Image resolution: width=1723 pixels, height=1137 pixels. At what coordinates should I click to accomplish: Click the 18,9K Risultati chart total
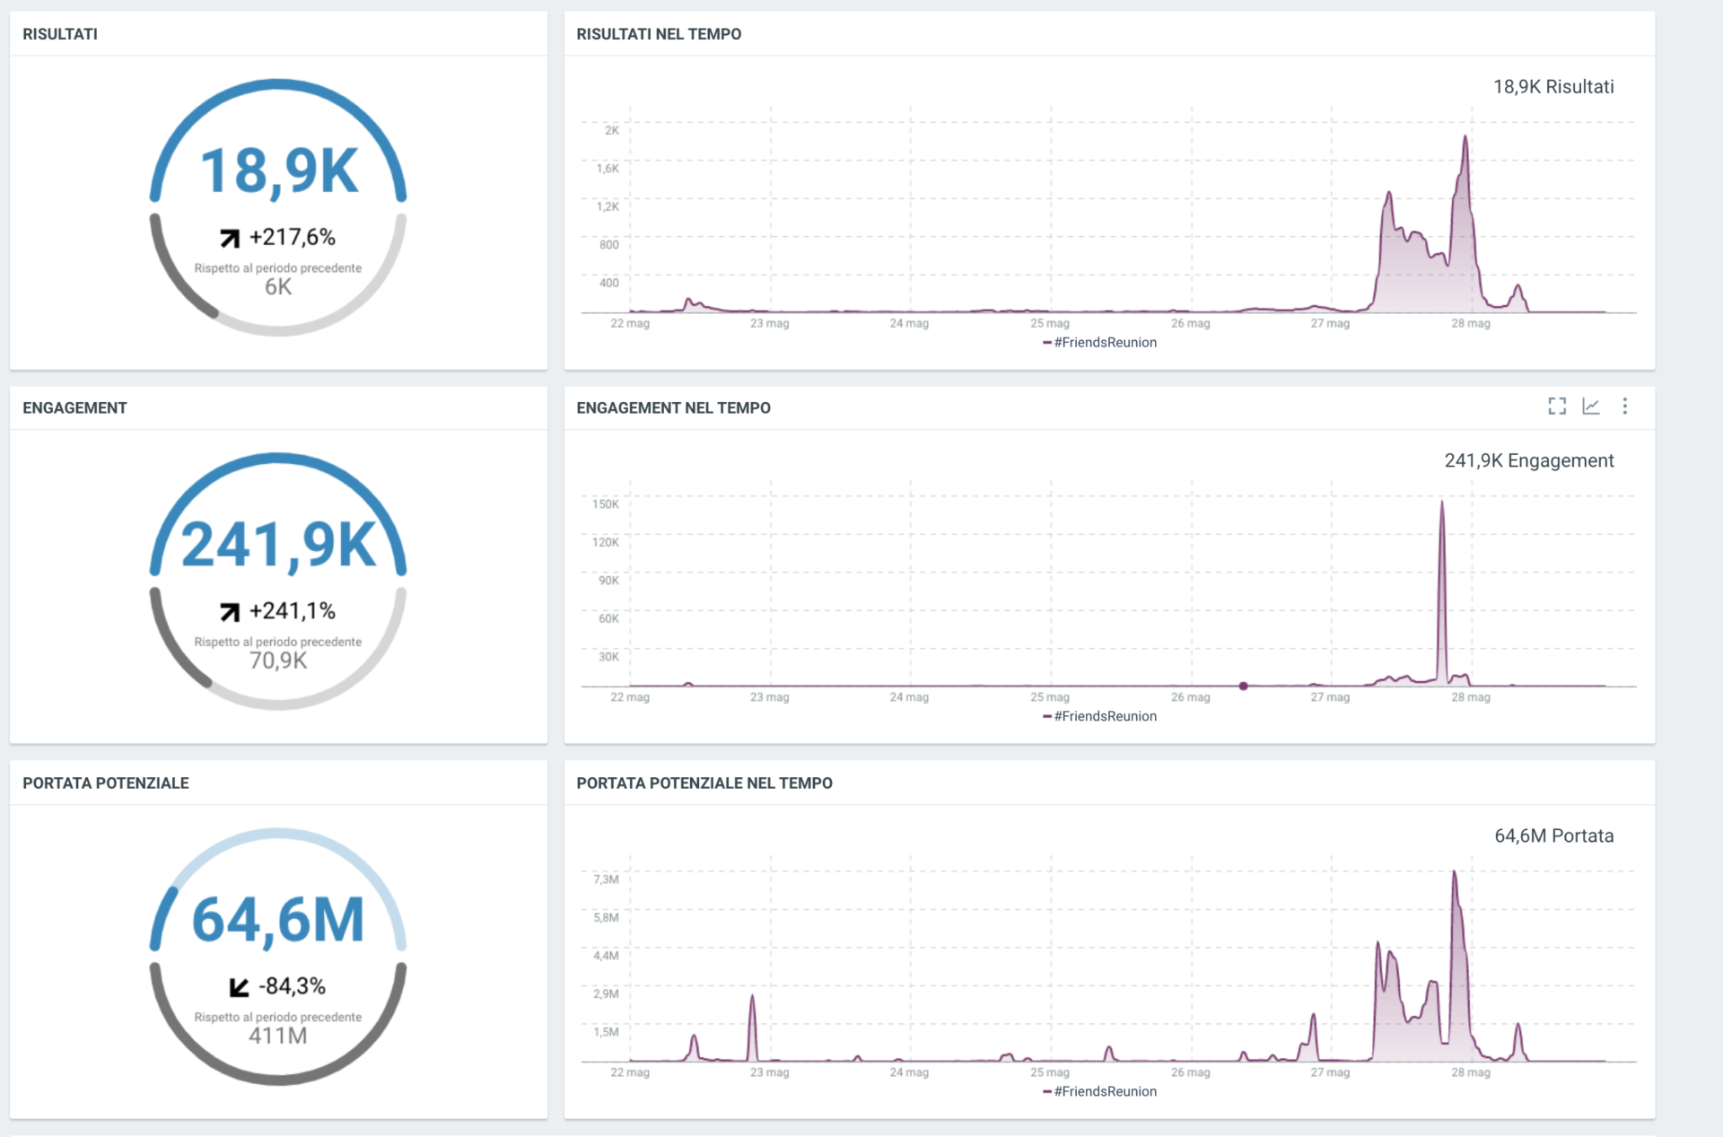pyautogui.click(x=1553, y=87)
